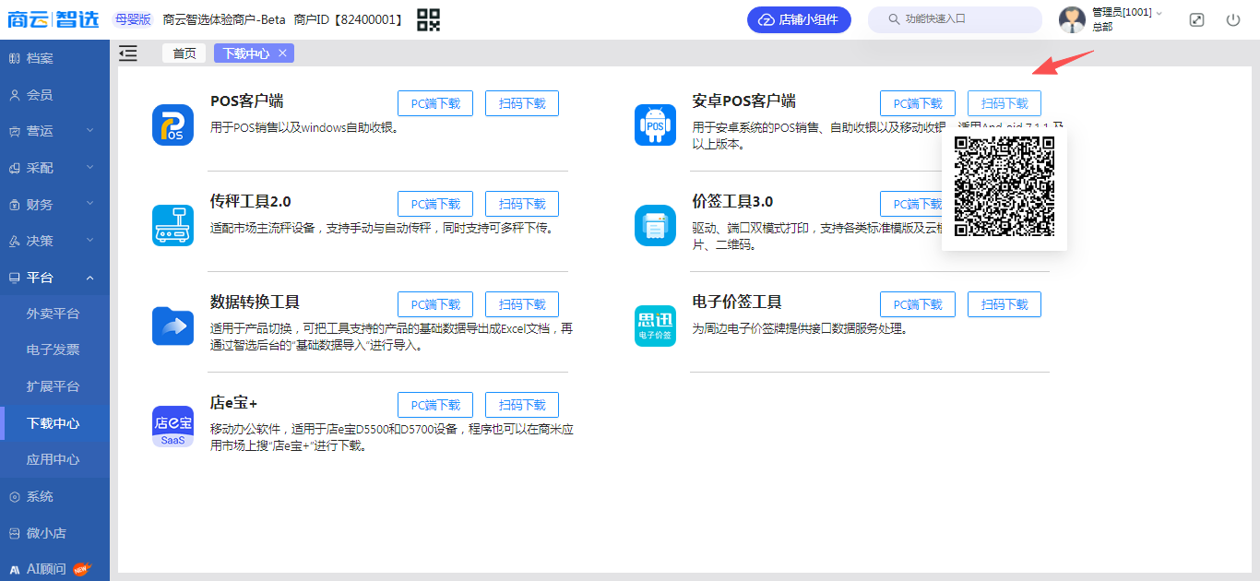Click the QR code icon beside merchant ID

pyautogui.click(x=428, y=19)
